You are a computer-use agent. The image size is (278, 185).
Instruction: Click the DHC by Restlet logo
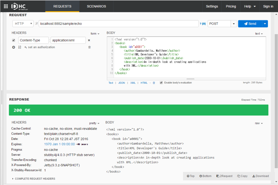20,7
